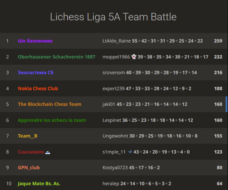The width and height of the screenshot is (228, 190).
Task: Click the ghost icon next to moppel1966
Action: pos(134,57)
